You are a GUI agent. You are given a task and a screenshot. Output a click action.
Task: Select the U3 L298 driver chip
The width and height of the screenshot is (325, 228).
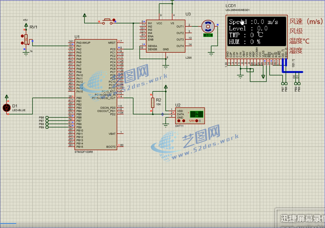coord(166,36)
